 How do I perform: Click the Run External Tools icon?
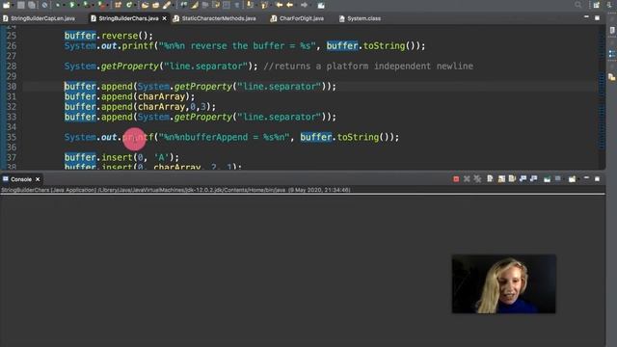click(x=101, y=5)
